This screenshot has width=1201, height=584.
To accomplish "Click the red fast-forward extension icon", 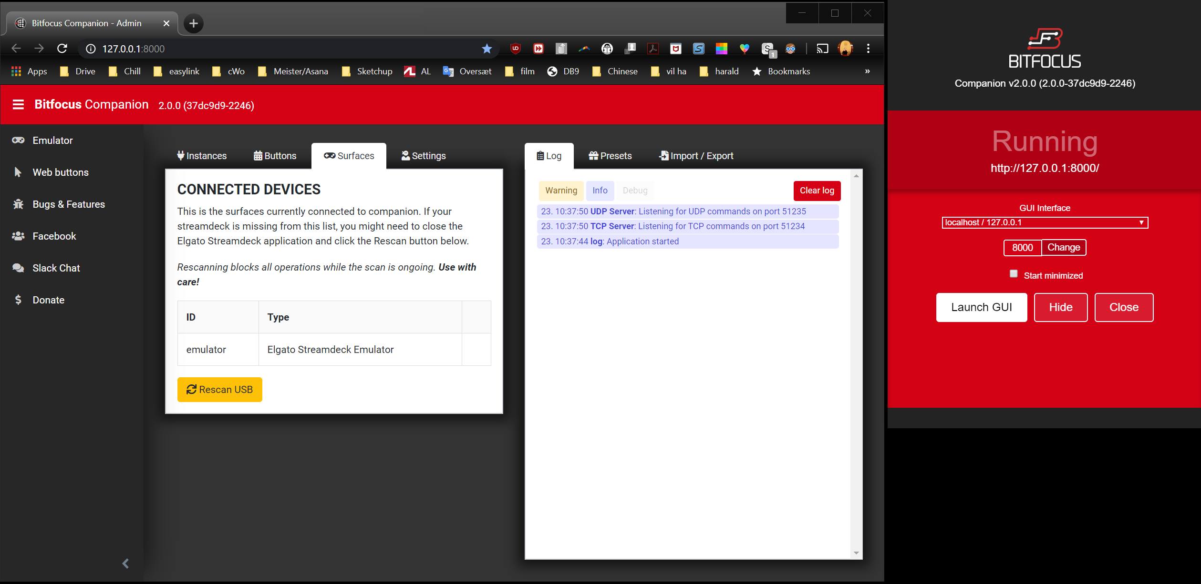I will 538,48.
